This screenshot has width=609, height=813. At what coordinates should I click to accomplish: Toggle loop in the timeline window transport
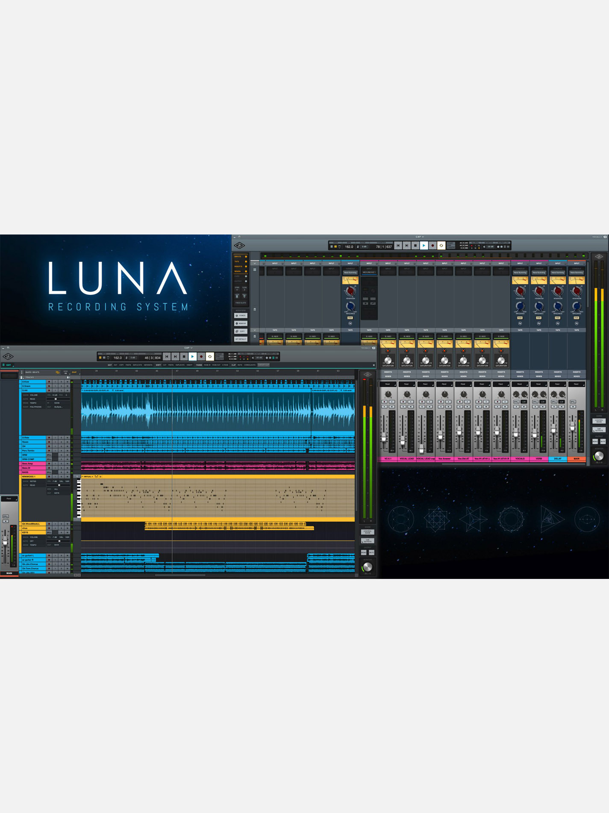209,356
